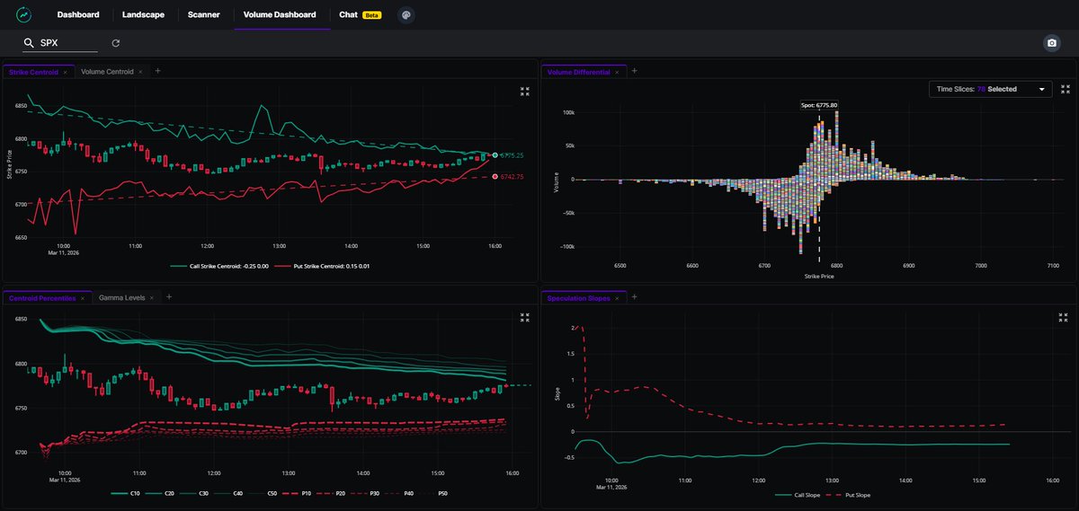Add a new tab beside Volume Differential
This screenshot has width=1079, height=511.
[x=634, y=71]
